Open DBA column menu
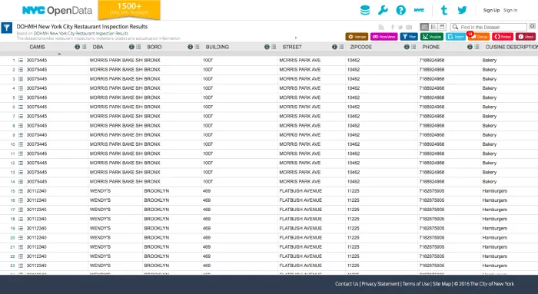 coord(138,47)
